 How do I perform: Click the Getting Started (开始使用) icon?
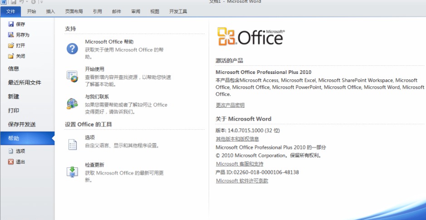coord(72,76)
